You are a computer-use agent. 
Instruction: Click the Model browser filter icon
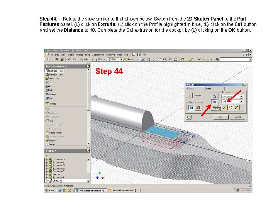pyautogui.click(x=47, y=155)
